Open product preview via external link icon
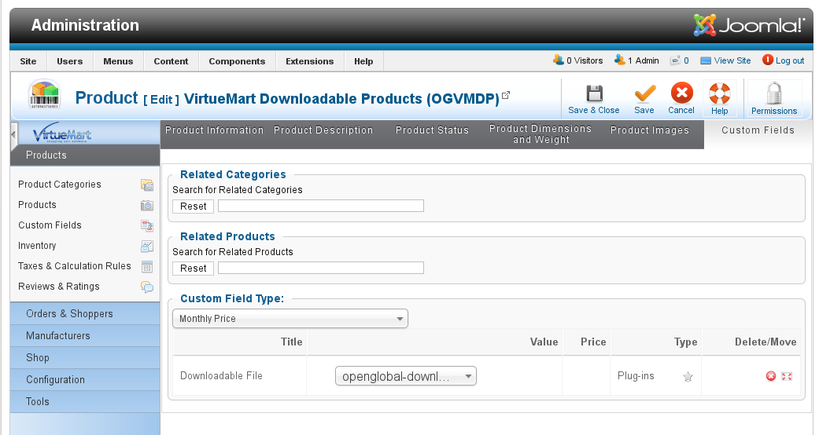 tap(506, 95)
